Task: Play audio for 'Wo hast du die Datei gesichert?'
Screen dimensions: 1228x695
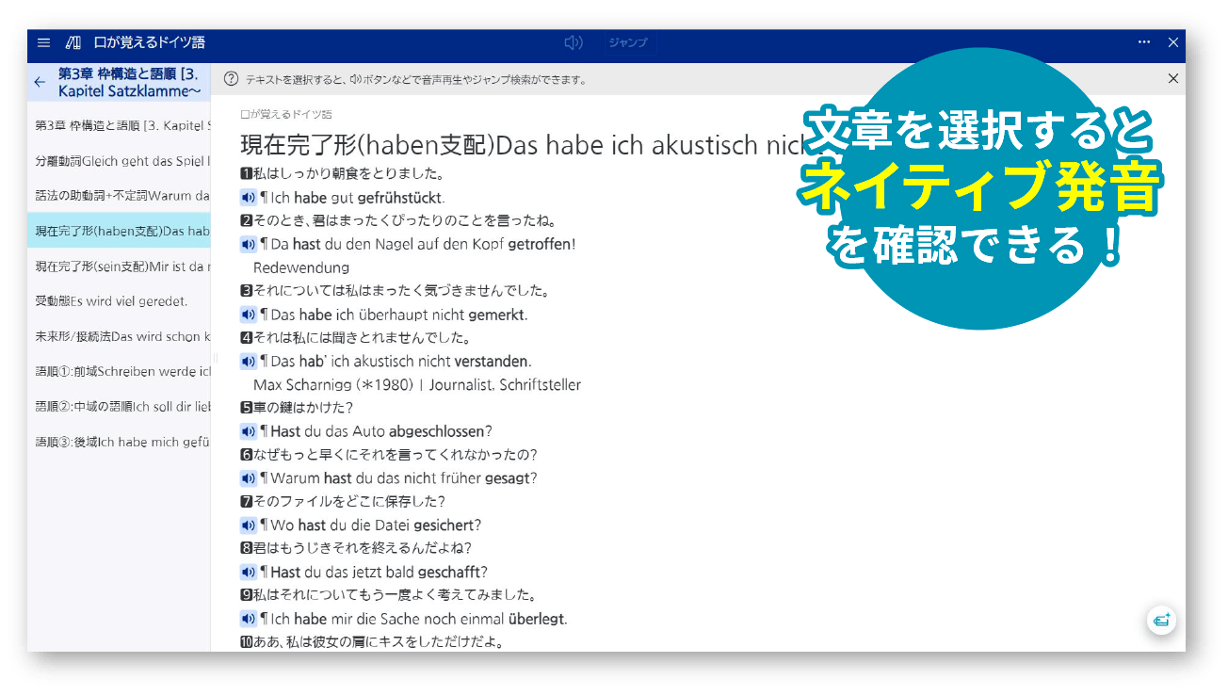Action: 248,525
